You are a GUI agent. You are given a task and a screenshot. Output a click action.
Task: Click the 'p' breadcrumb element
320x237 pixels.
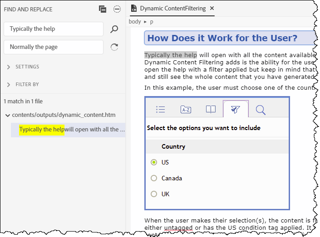152,21
